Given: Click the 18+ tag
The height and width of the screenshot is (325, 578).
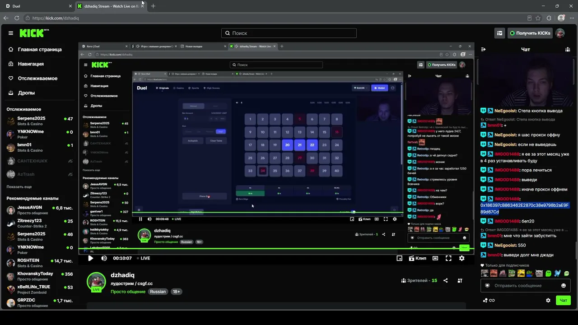Looking at the screenshot, I should pyautogui.click(x=177, y=292).
